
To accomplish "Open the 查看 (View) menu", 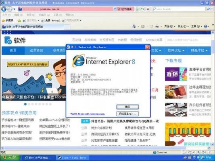I will point(31,15).
